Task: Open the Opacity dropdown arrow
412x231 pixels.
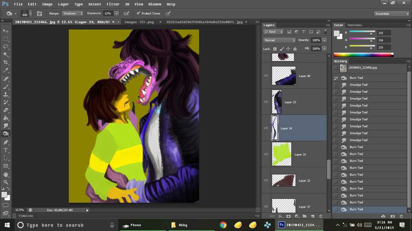Action: tap(324, 40)
